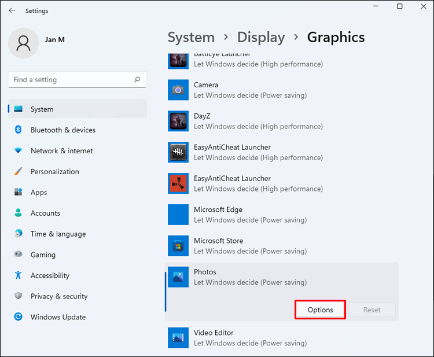Click the Privacy shield icon
This screenshot has height=357, width=434.
(x=19, y=296)
